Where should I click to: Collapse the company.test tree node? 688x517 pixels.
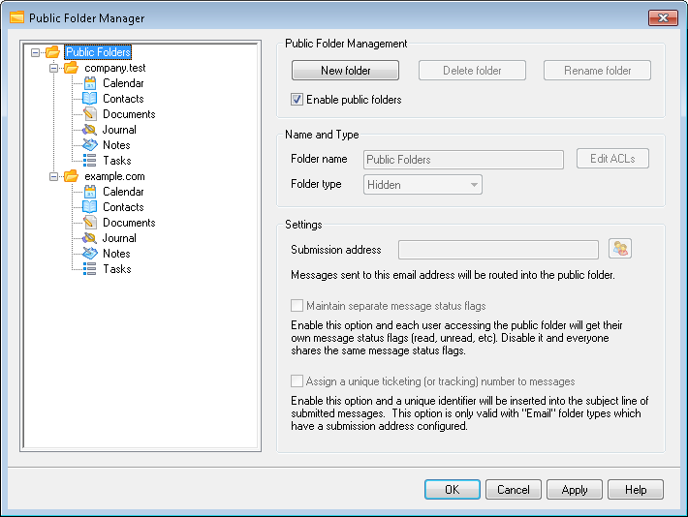click(53, 68)
